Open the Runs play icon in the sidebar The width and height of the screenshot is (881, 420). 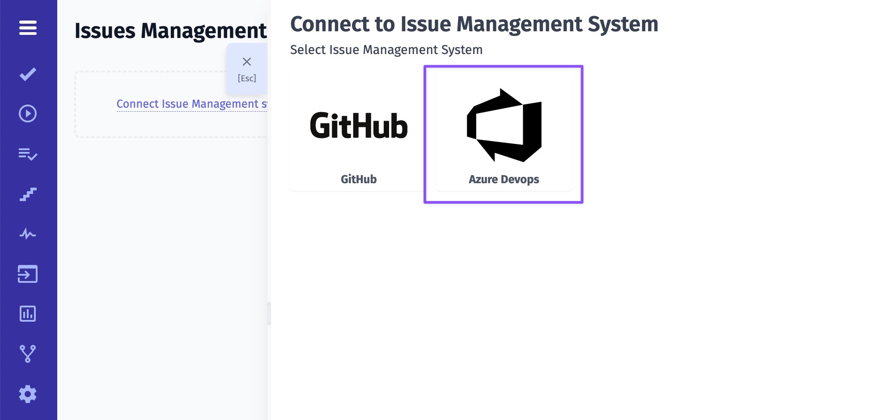click(28, 113)
